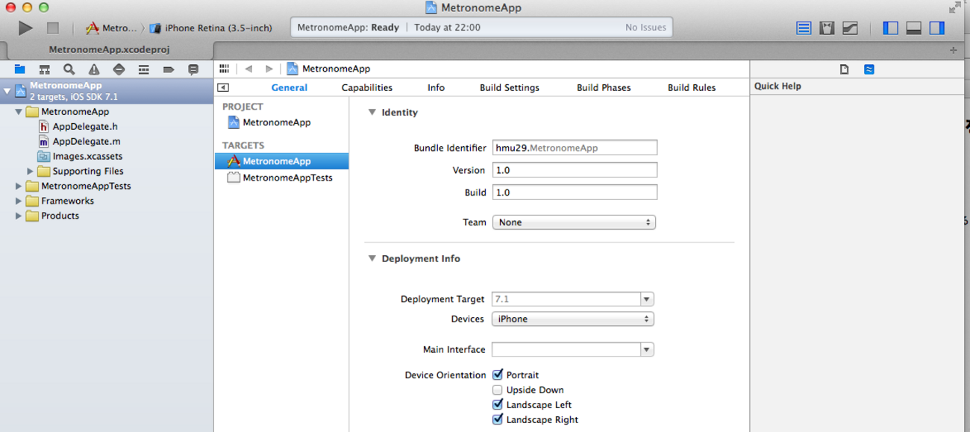Show the Issue navigator warning icon
Image resolution: width=970 pixels, height=432 pixels.
pos(94,69)
